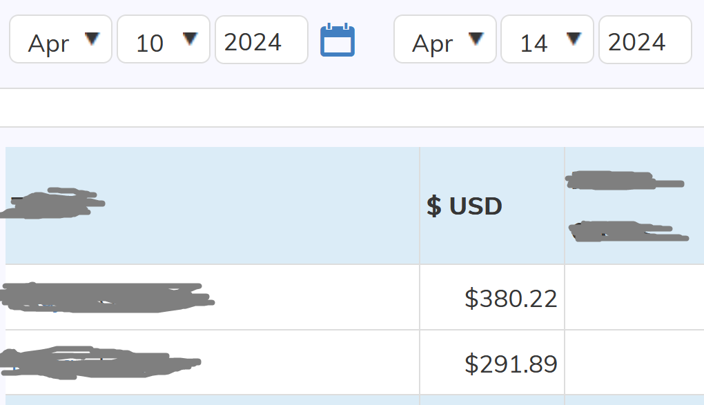Image resolution: width=704 pixels, height=405 pixels.
Task: Click the end year field showing 2024
Action: pyautogui.click(x=645, y=39)
